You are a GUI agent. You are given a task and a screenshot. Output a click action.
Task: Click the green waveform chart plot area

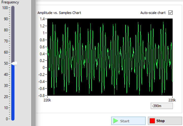[110, 57]
